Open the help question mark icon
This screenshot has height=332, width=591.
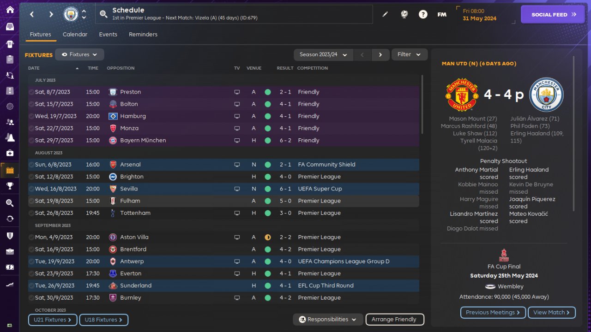tap(423, 14)
